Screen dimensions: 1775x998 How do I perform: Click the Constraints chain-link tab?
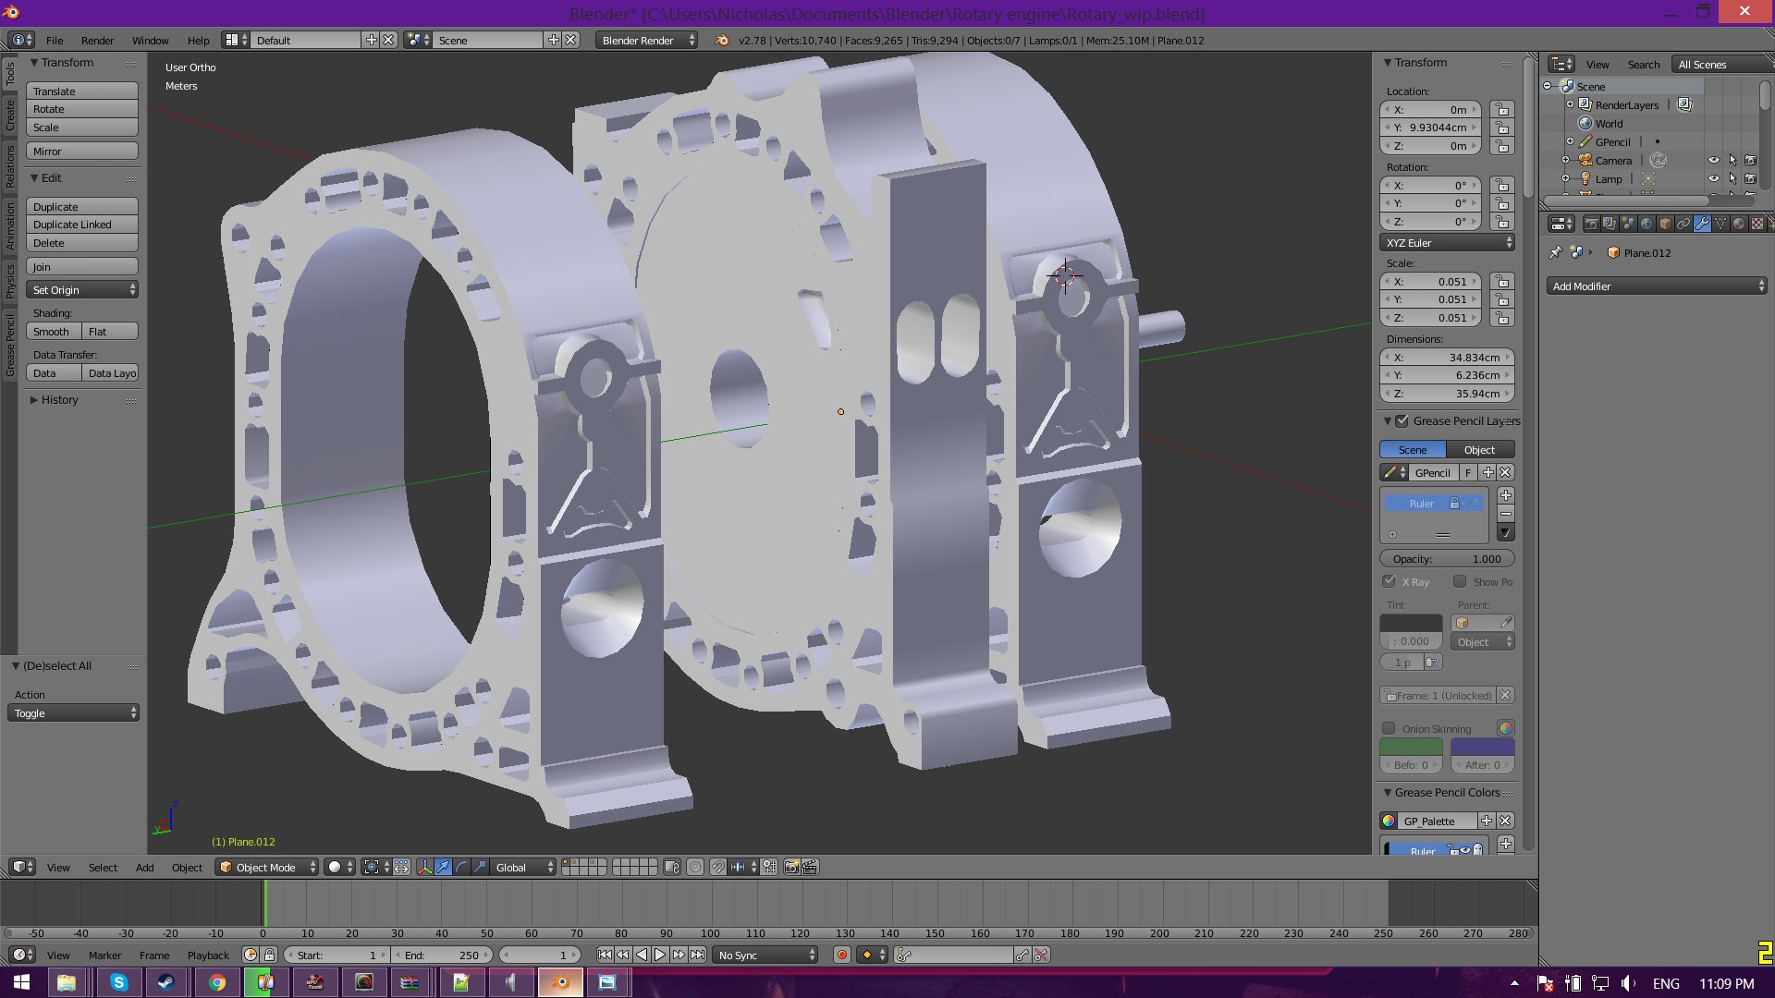click(x=1683, y=224)
